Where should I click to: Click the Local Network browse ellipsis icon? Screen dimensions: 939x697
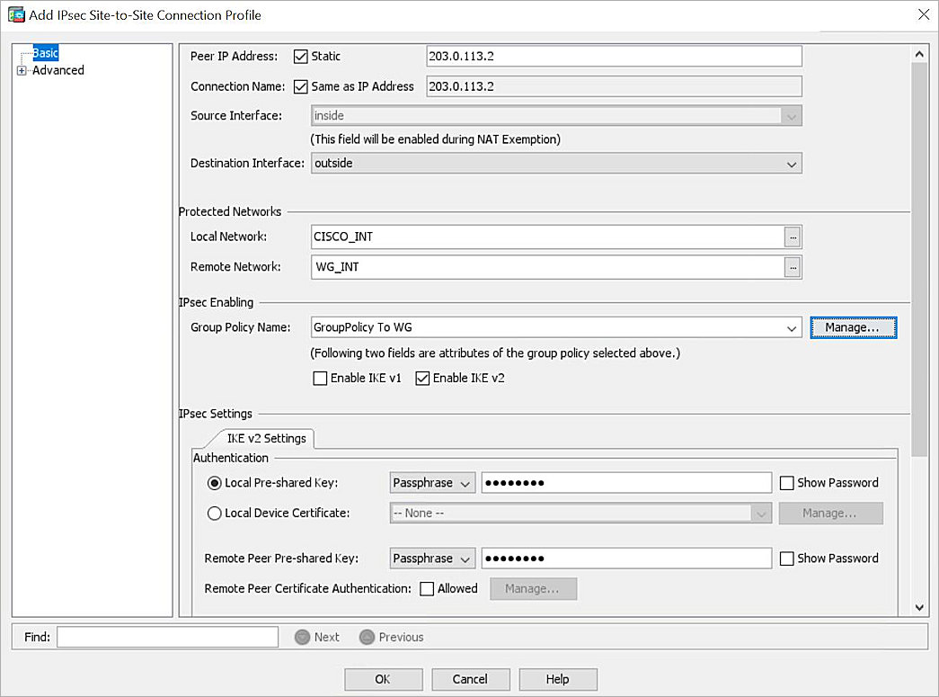793,236
